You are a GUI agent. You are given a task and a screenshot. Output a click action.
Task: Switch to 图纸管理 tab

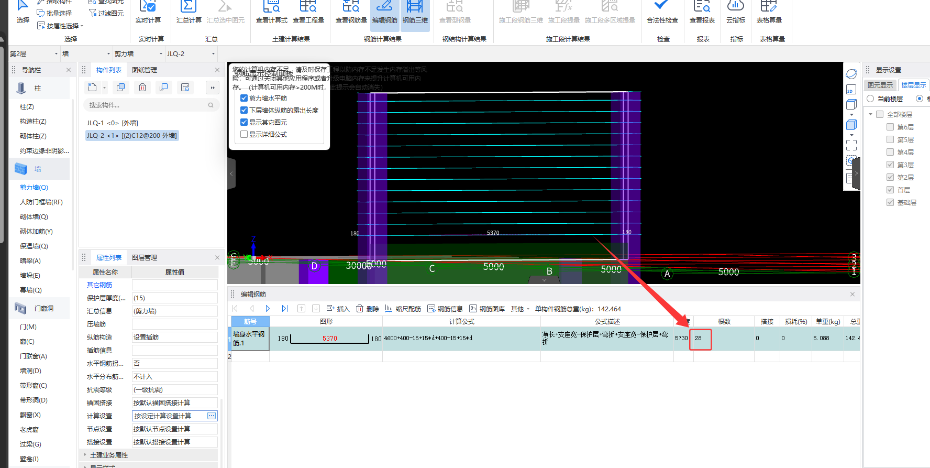pyautogui.click(x=145, y=70)
